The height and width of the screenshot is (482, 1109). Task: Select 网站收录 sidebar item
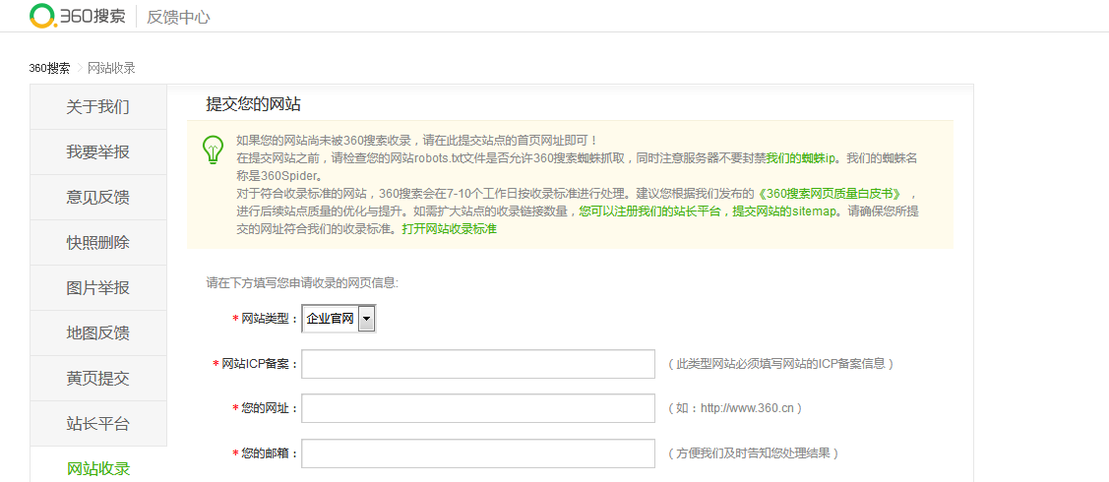(98, 468)
